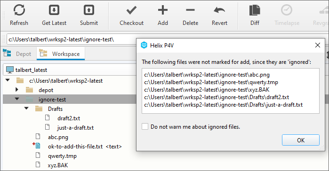329x171 pixels.
Task: Click the grayed Timelapse icon
Action: click(287, 10)
